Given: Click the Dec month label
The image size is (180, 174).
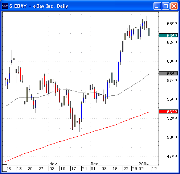Looking at the screenshot, I should click(94, 164).
